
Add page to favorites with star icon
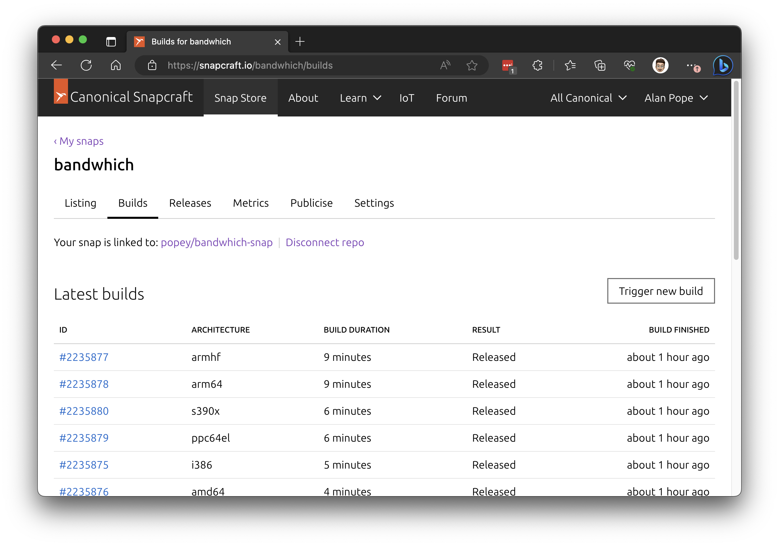tap(472, 65)
